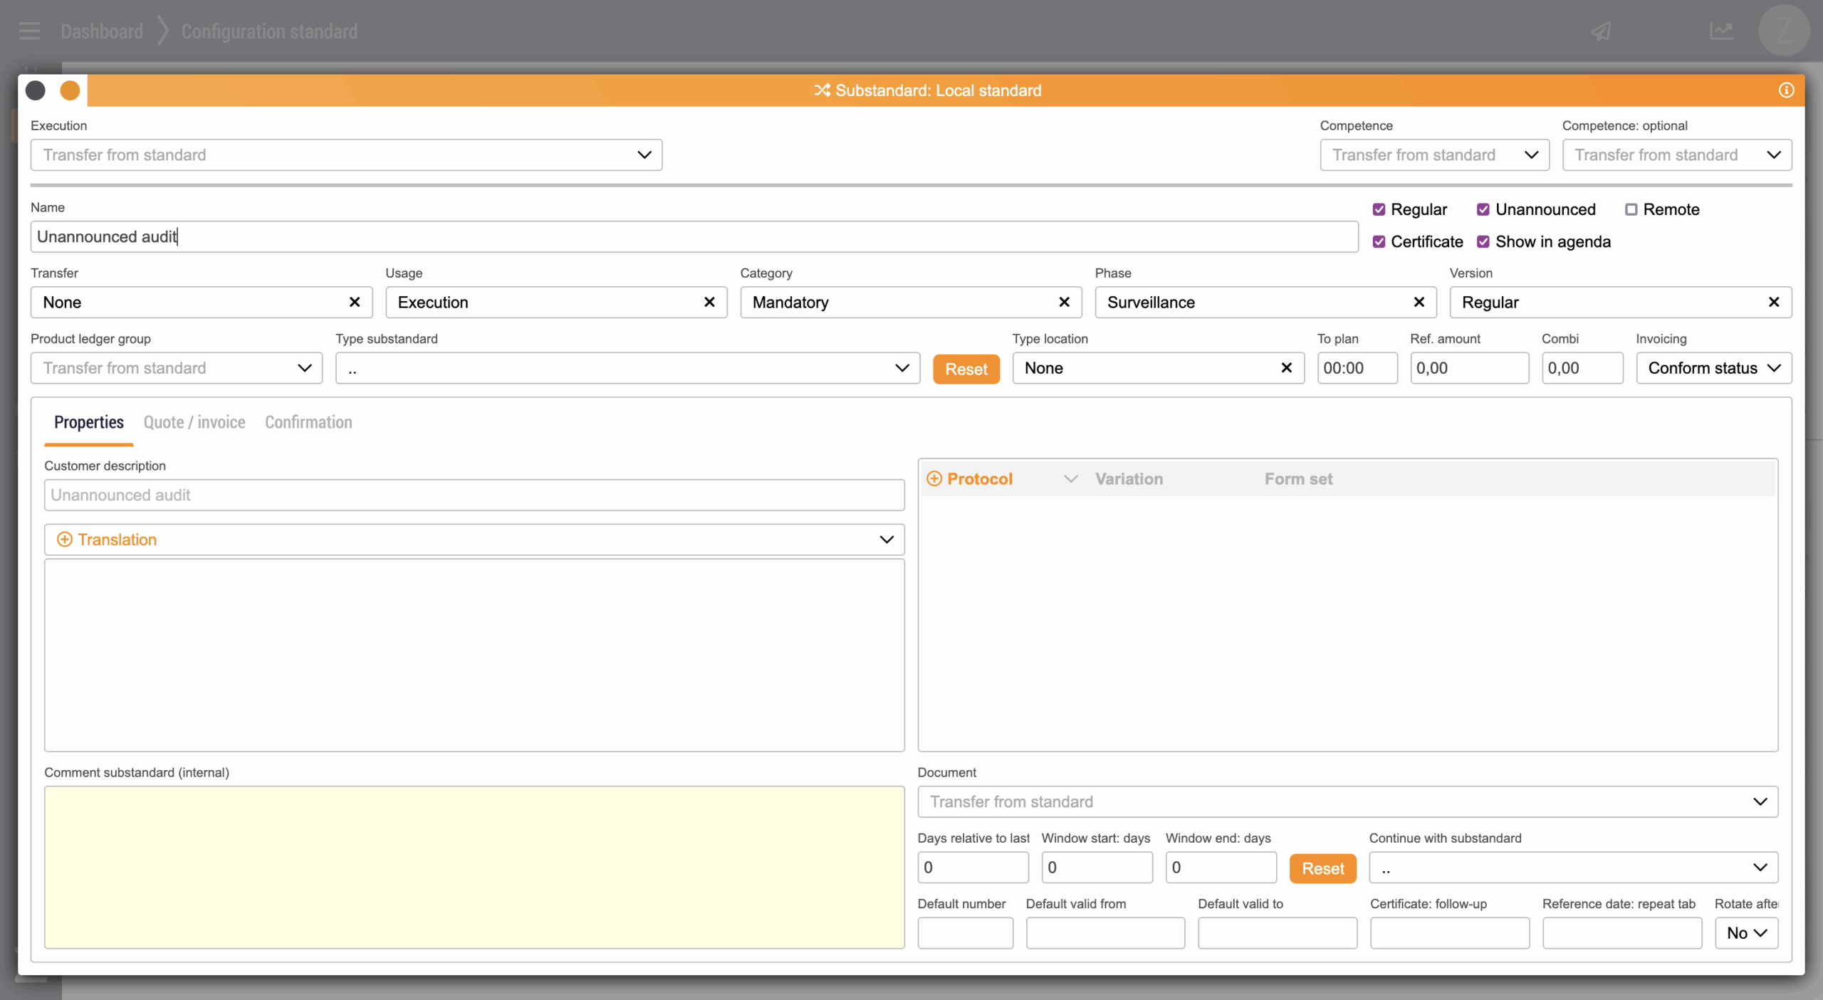The height and width of the screenshot is (1000, 1823).
Task: Expand the Invoicing Conform status dropdown
Action: click(x=1713, y=368)
